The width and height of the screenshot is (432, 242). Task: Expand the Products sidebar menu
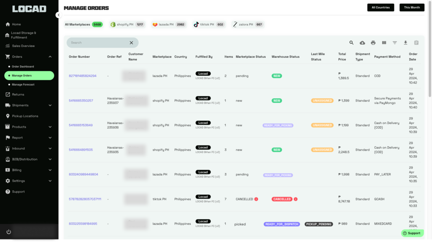click(50, 127)
